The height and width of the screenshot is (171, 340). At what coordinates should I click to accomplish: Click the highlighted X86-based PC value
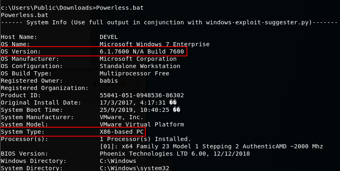click(122, 132)
